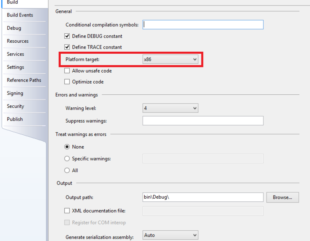Go to the Debug tab

tap(25, 28)
